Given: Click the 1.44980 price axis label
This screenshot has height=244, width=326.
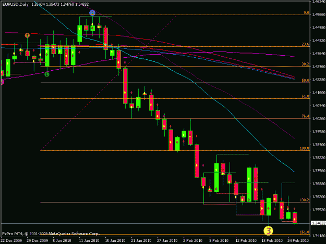Looking at the screenshot, I should pyautogui.click(x=319, y=28).
